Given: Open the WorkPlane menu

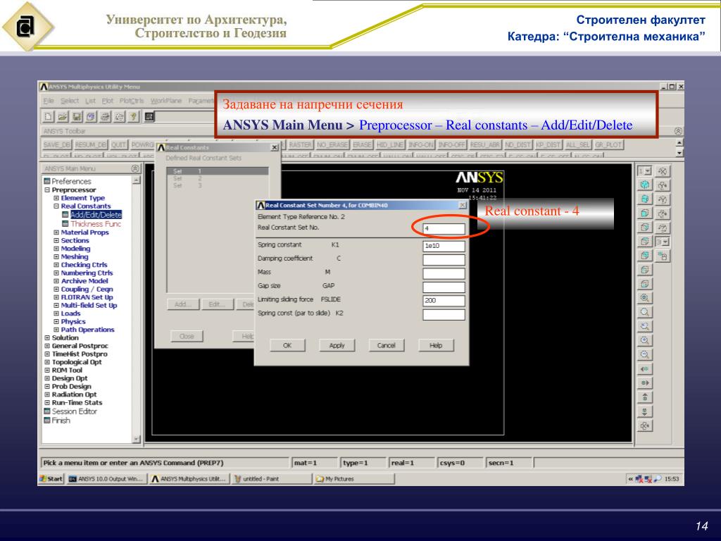Looking at the screenshot, I should 166,101.
